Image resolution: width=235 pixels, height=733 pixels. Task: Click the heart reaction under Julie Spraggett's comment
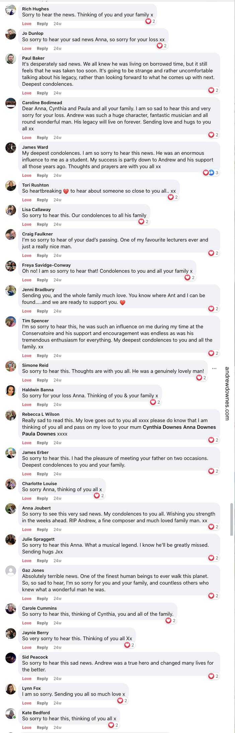(x=211, y=558)
